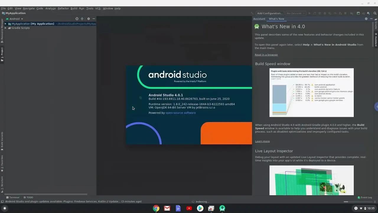
Task: Select the Gradle Scripts tree row
Action: 50,28
